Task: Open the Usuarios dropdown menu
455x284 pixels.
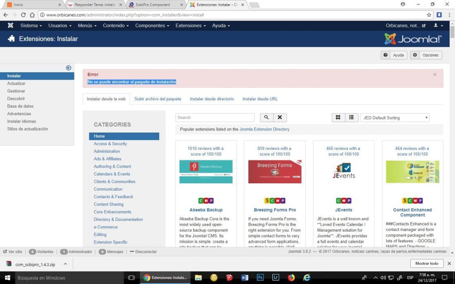Action: pos(60,26)
